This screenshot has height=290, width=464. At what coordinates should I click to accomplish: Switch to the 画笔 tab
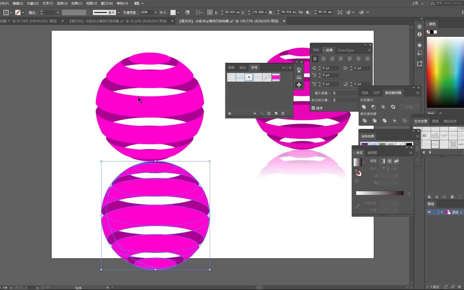pyautogui.click(x=231, y=68)
